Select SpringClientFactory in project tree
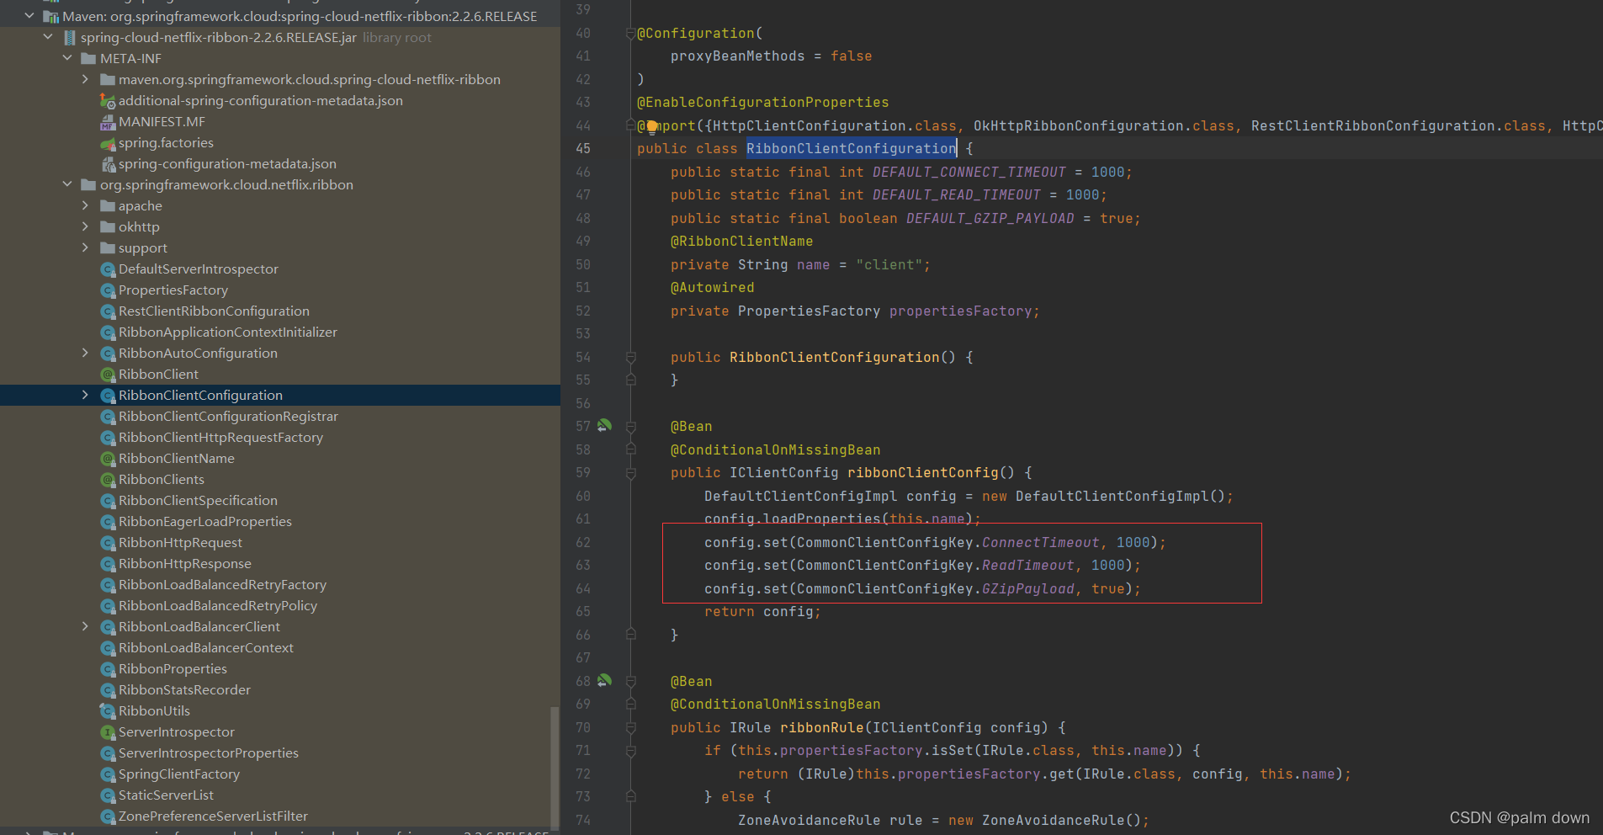Screen dimensions: 1603x835 click(x=179, y=774)
